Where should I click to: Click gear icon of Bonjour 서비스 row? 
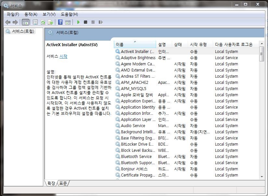(118, 169)
